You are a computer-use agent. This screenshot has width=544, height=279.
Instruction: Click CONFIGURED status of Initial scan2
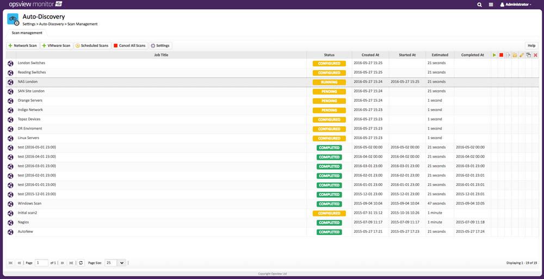329,213
